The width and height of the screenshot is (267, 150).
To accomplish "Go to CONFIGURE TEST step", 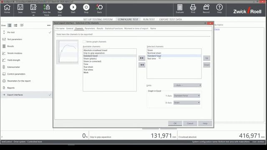I will 128,20.
